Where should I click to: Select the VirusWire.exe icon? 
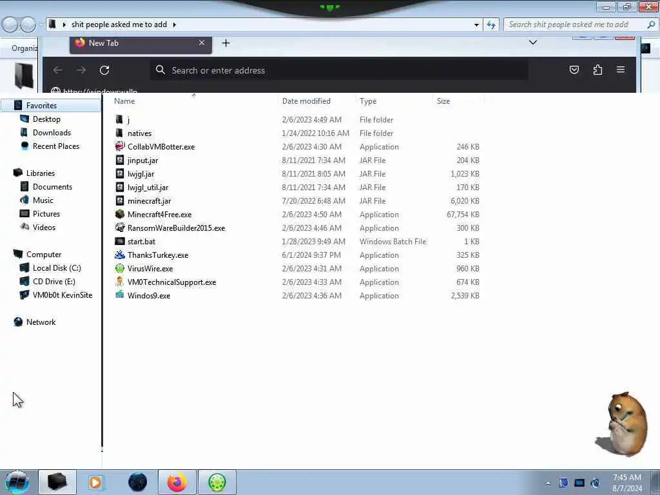click(x=120, y=268)
